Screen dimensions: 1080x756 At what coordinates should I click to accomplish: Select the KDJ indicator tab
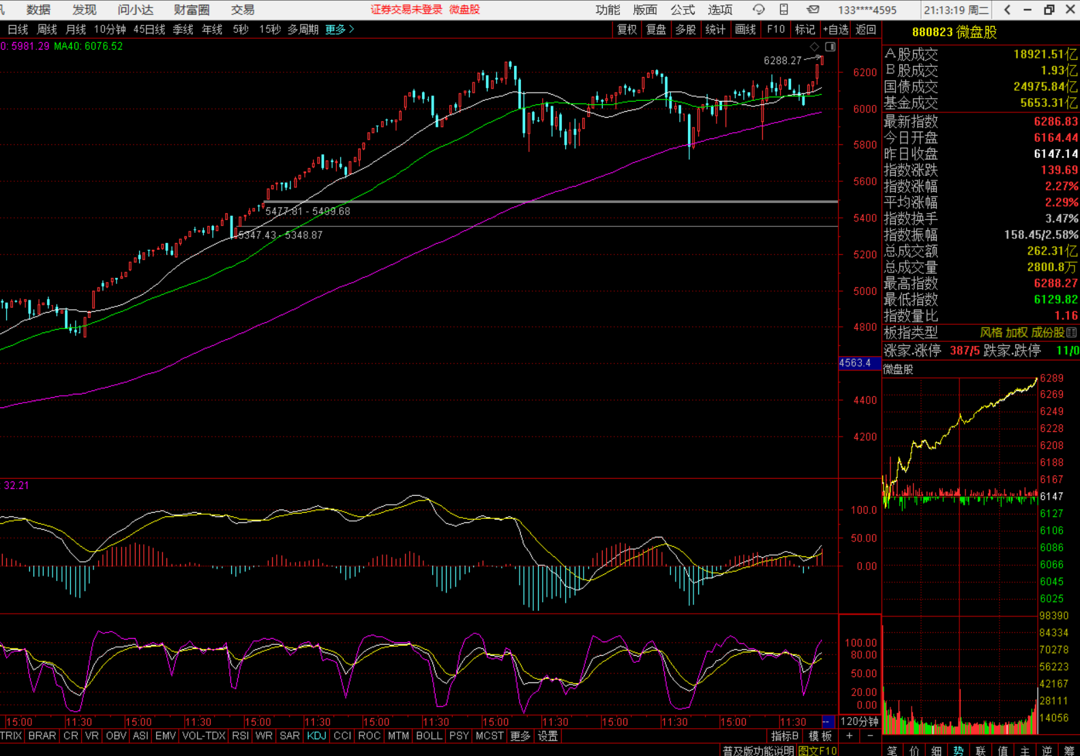click(316, 736)
